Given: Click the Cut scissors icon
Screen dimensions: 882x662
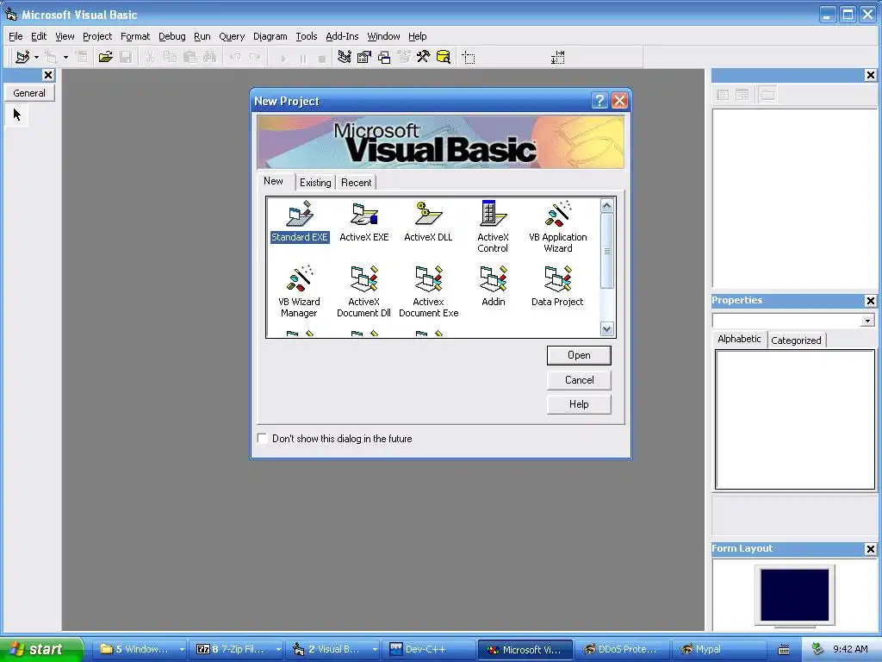Looking at the screenshot, I should 150,57.
